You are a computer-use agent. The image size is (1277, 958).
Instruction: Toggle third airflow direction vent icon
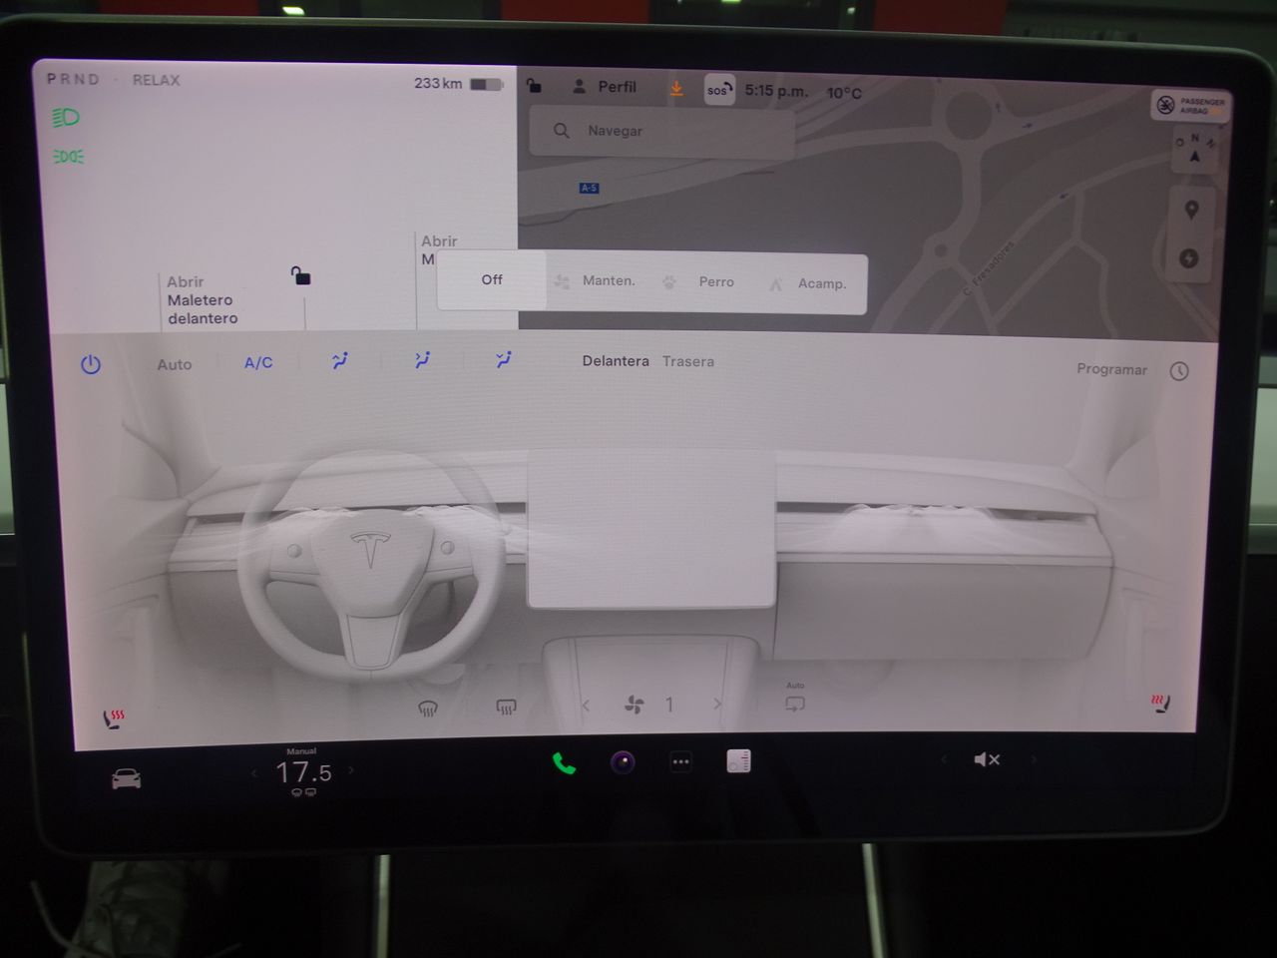[x=504, y=359]
